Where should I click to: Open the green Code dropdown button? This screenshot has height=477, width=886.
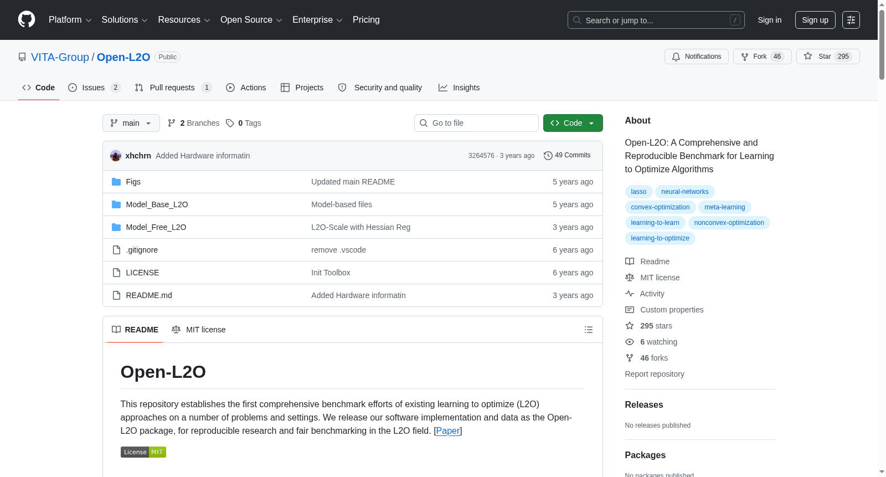click(573, 123)
